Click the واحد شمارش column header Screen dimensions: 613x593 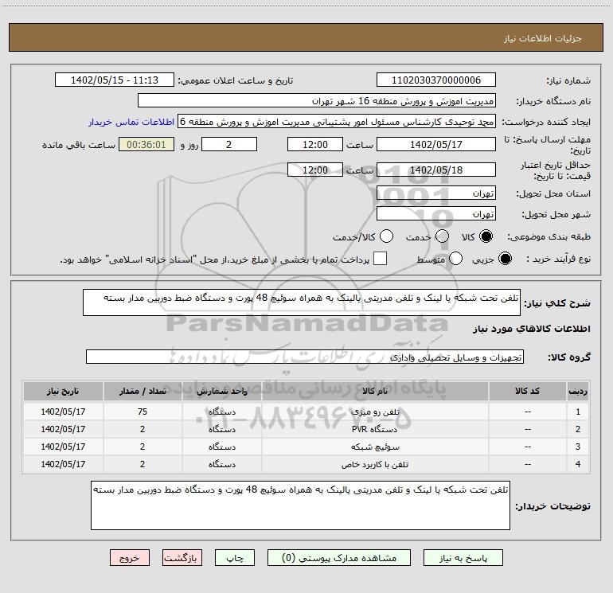click(221, 392)
